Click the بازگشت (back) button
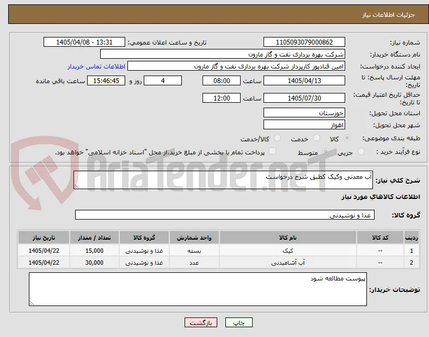The image size is (429, 337). (x=201, y=322)
